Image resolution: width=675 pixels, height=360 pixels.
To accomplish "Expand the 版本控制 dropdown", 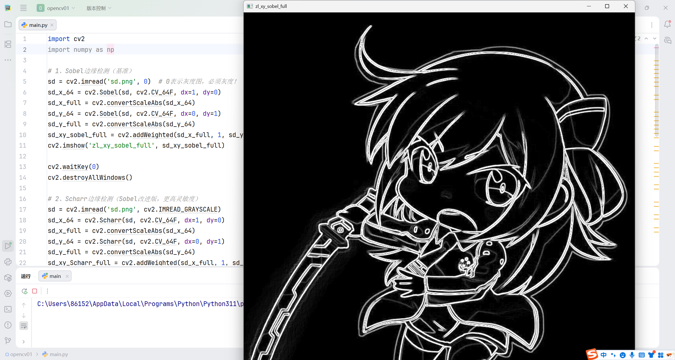I will coord(99,8).
